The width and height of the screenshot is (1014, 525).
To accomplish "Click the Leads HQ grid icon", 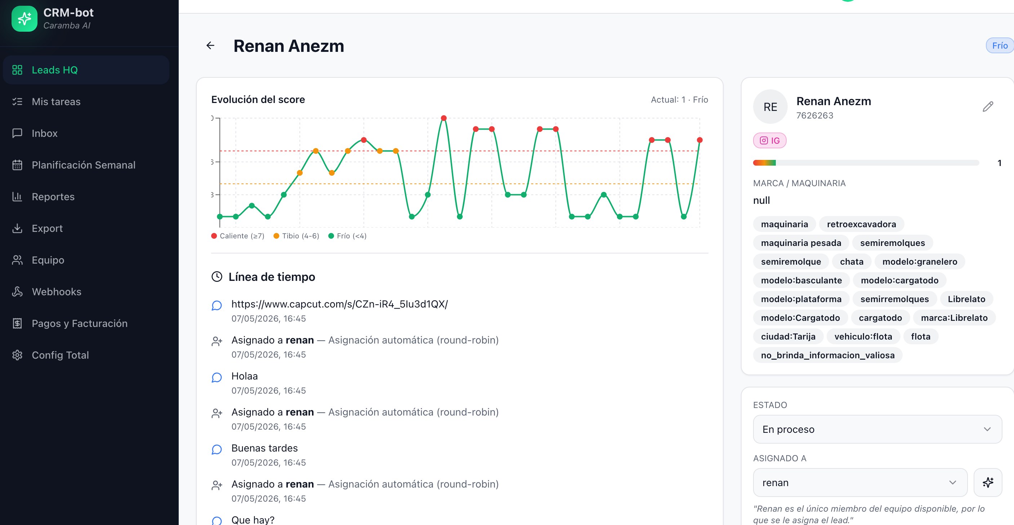I will tap(17, 70).
